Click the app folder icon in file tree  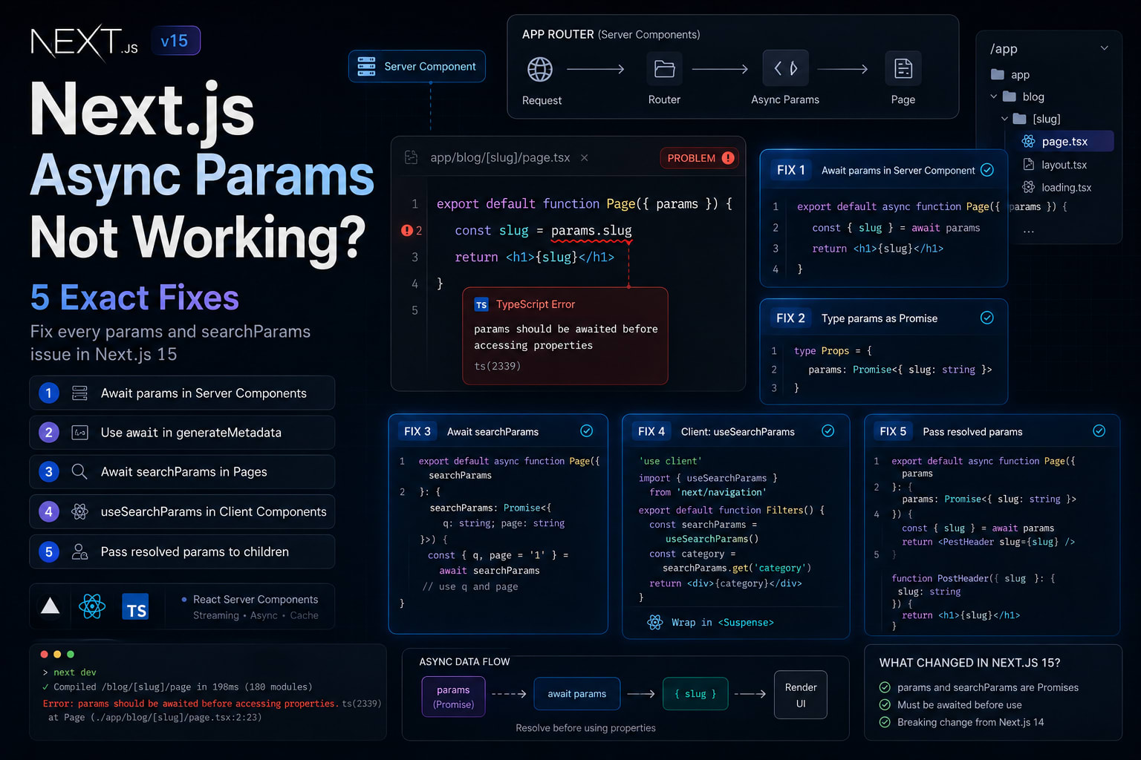click(998, 74)
